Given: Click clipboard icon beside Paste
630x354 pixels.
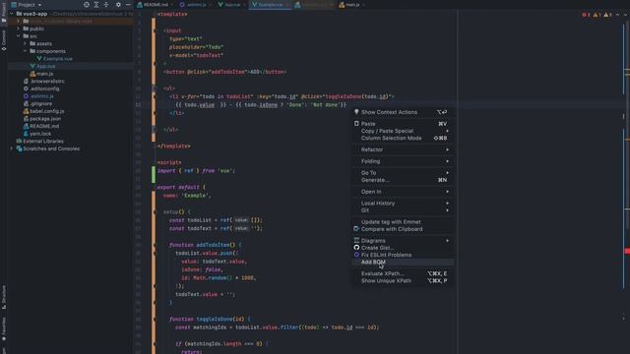Looking at the screenshot, I should pos(356,124).
